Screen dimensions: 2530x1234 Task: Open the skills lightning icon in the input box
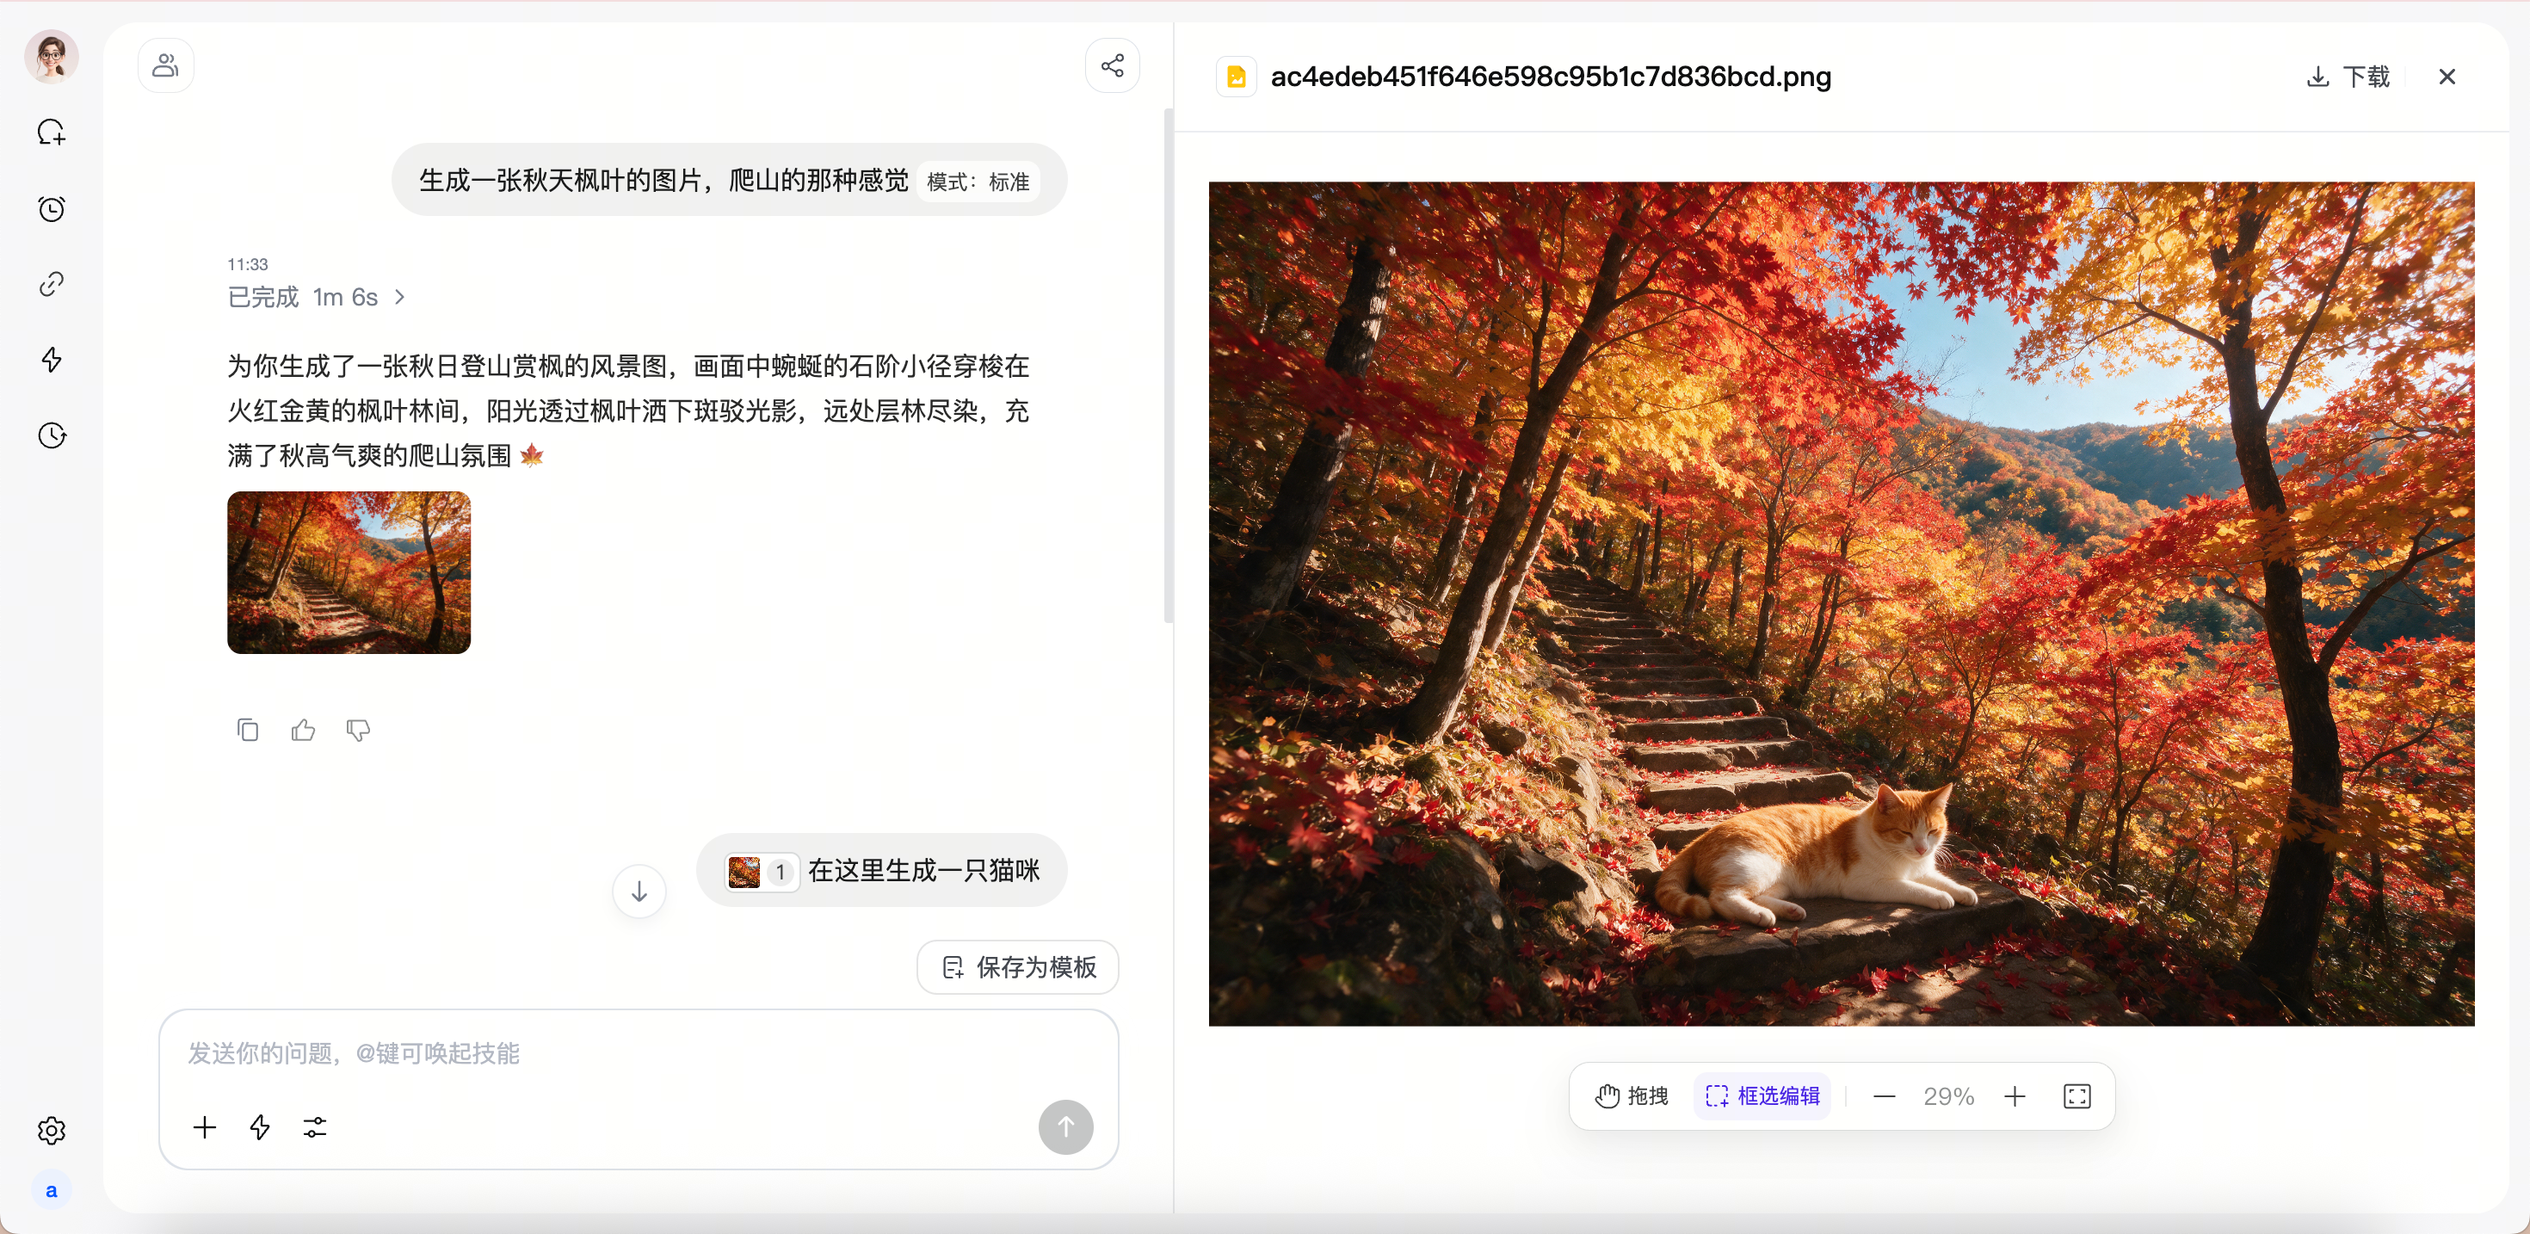pyautogui.click(x=259, y=1127)
